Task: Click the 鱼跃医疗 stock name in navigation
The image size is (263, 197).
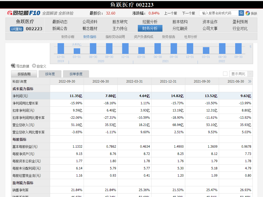Action: pos(25,21)
